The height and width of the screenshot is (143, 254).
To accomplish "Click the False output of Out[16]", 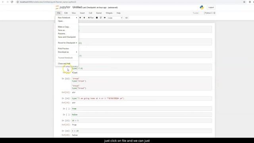I will (x=75, y=135).
